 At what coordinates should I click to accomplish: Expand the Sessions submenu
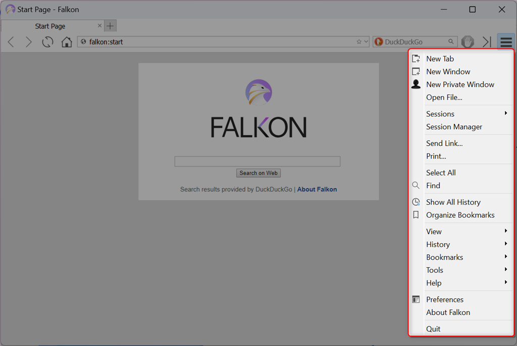click(461, 113)
